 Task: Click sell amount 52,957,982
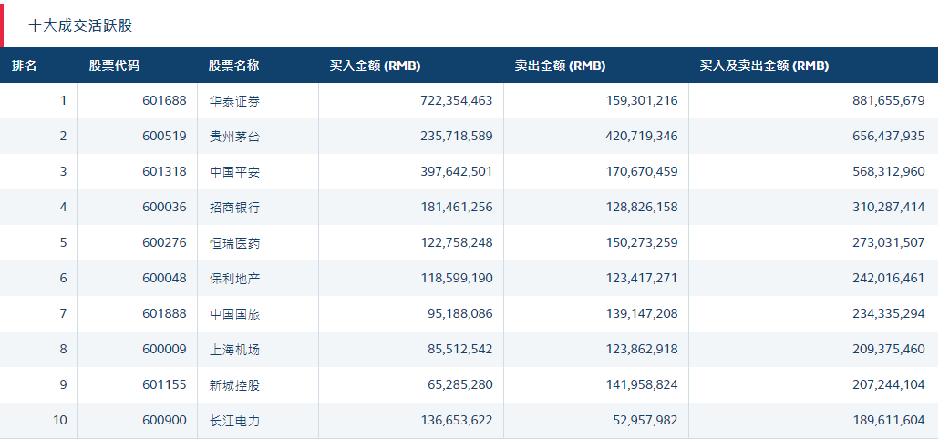[x=645, y=421]
